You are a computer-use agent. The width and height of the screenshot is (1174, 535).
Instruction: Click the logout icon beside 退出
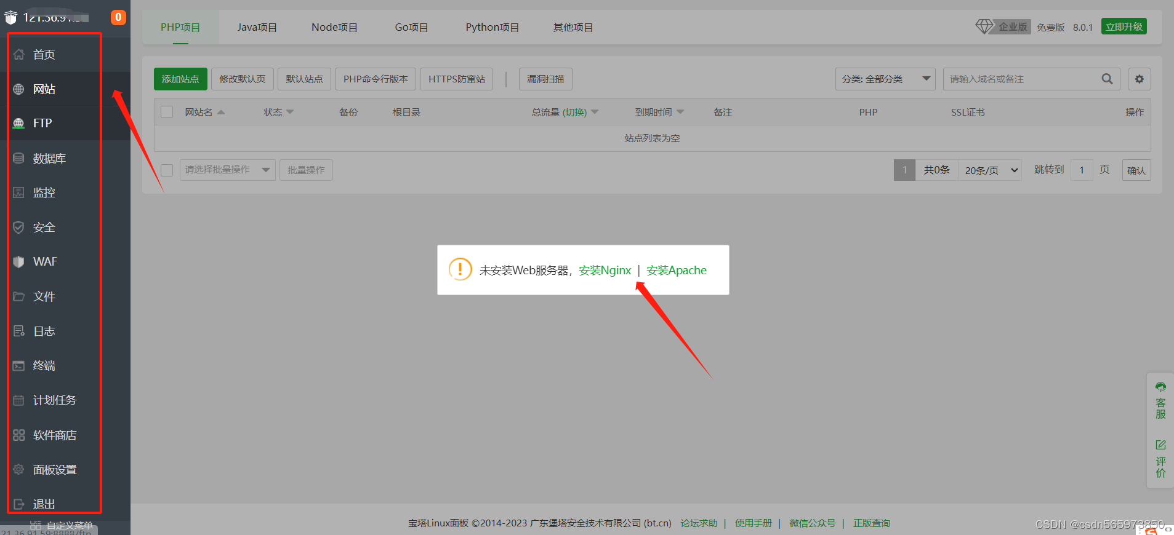click(x=19, y=504)
